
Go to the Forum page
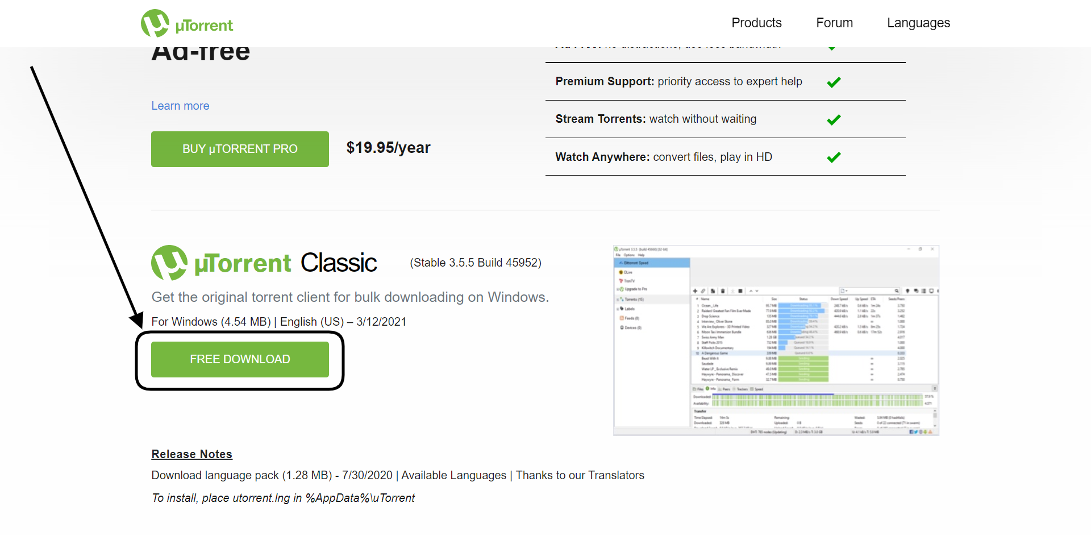point(834,23)
